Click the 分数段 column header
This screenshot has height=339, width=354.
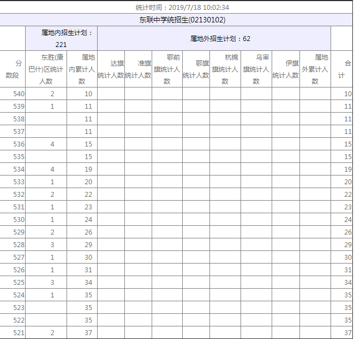[x=13, y=69]
